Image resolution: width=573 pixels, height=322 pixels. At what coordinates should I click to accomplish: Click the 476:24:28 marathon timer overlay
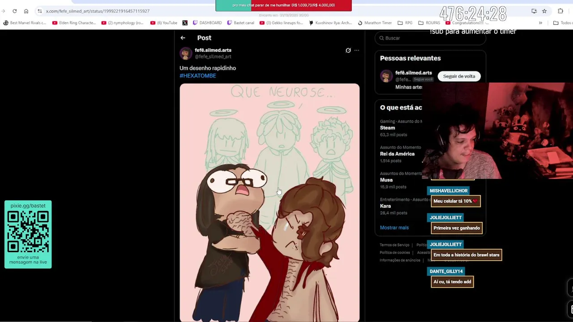(473, 14)
